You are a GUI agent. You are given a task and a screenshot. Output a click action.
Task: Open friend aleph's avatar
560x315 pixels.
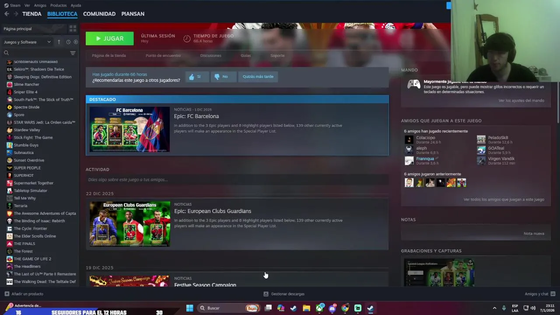(409, 150)
